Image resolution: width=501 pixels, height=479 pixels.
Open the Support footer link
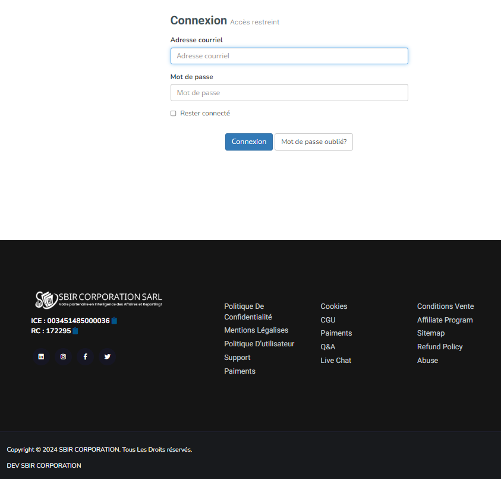237,358
